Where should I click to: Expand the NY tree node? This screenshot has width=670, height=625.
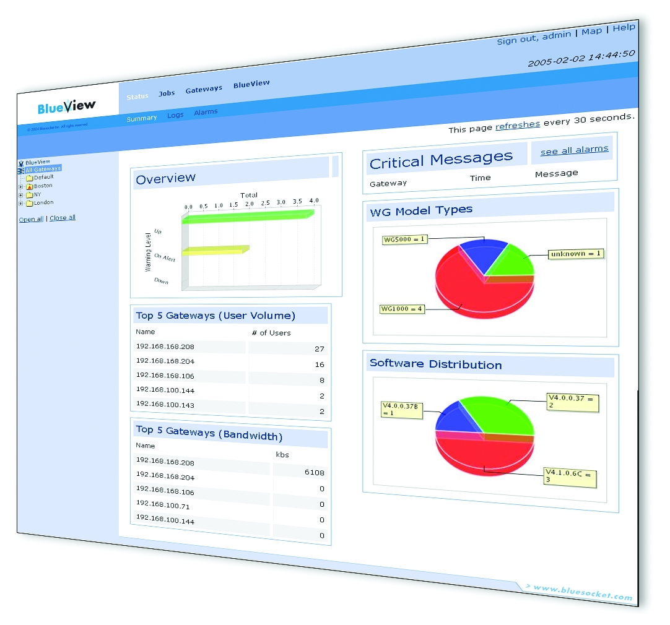click(x=20, y=195)
